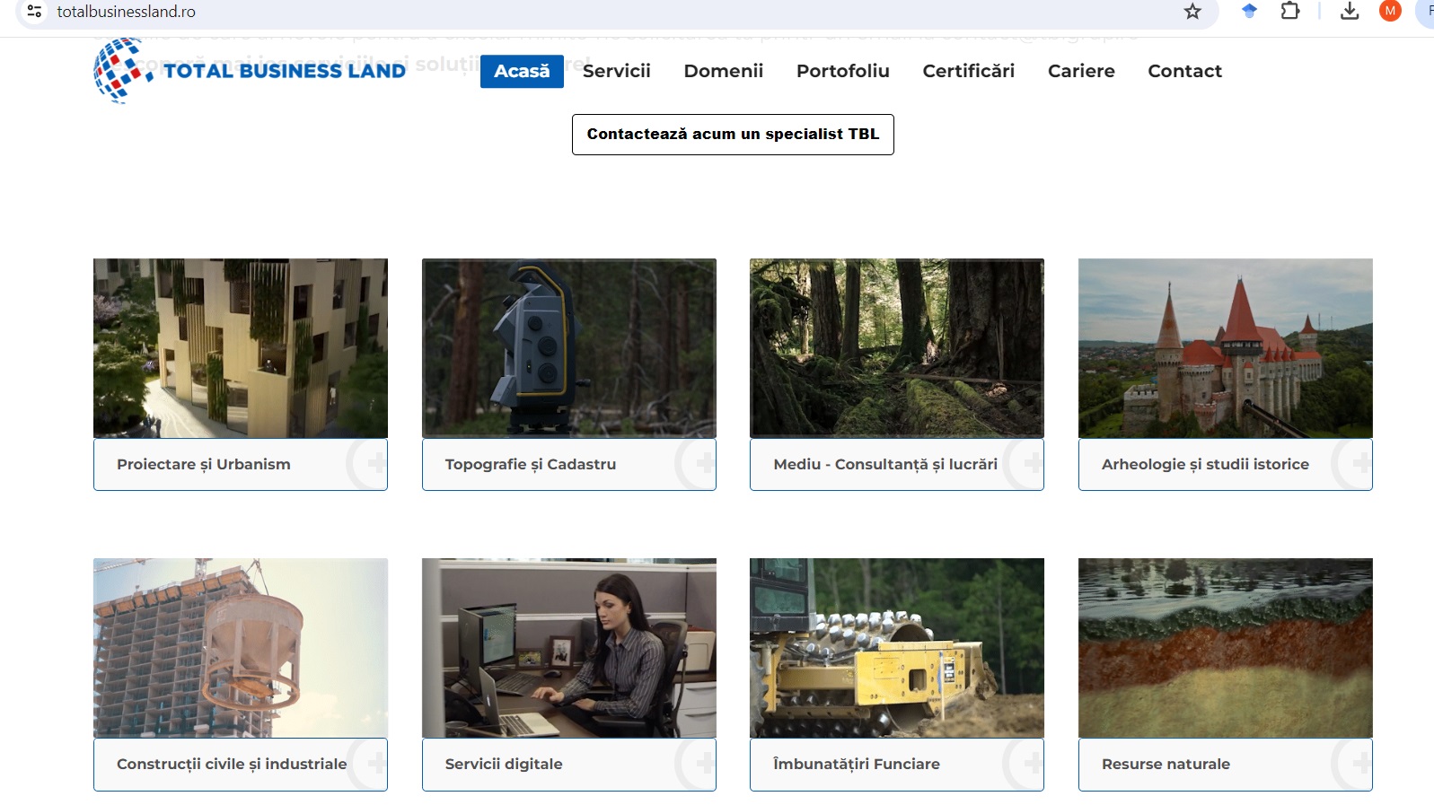1434x805 pixels.
Task: Open the Contact link in navigation
Action: [1184, 71]
